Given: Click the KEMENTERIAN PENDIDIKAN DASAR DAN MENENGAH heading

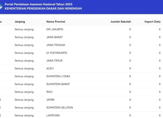Looking at the screenshot, I should click(43, 8).
